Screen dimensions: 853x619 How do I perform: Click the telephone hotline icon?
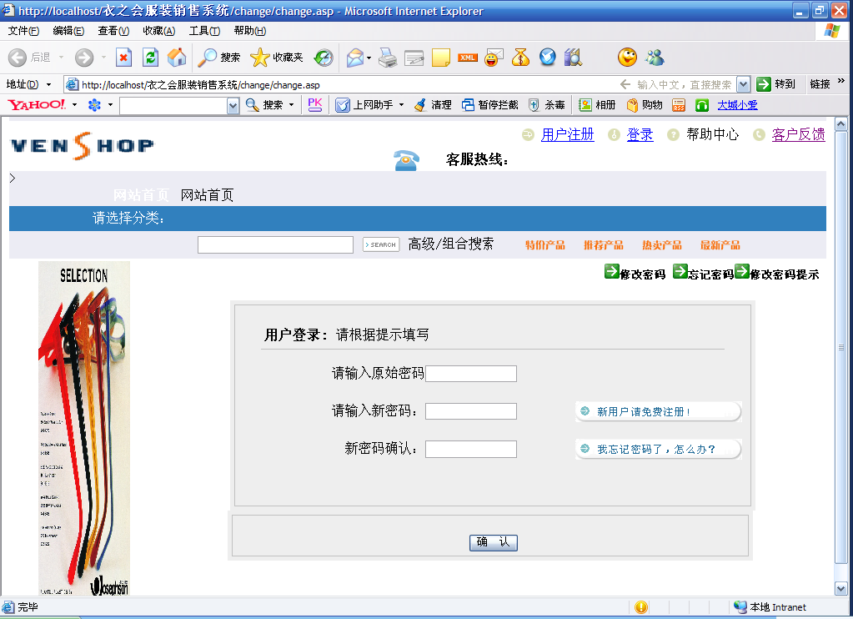[x=406, y=160]
